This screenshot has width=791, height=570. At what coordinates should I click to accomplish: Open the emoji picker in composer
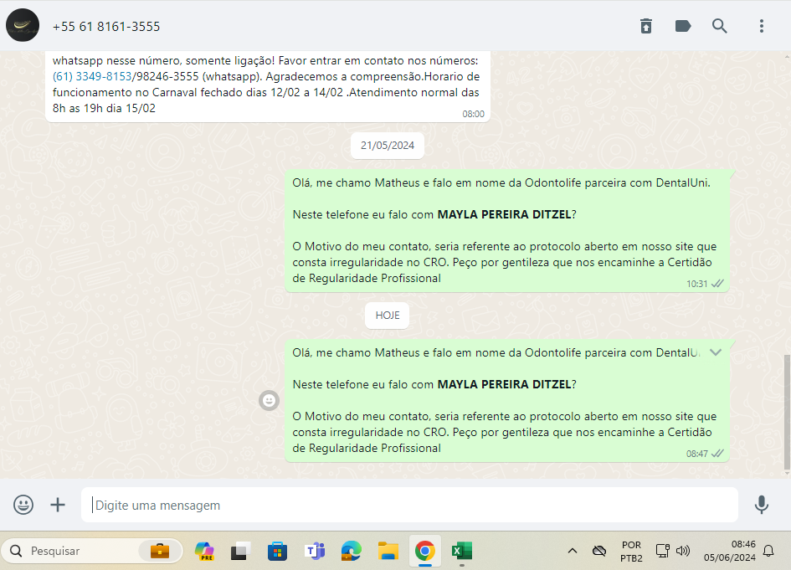pos(23,505)
